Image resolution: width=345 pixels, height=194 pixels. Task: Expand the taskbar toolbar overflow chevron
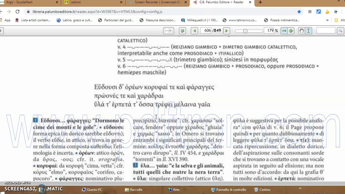coord(300,188)
